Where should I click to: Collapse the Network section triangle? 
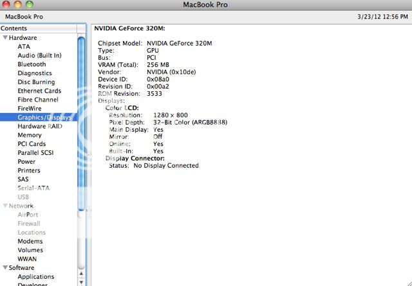(5, 206)
